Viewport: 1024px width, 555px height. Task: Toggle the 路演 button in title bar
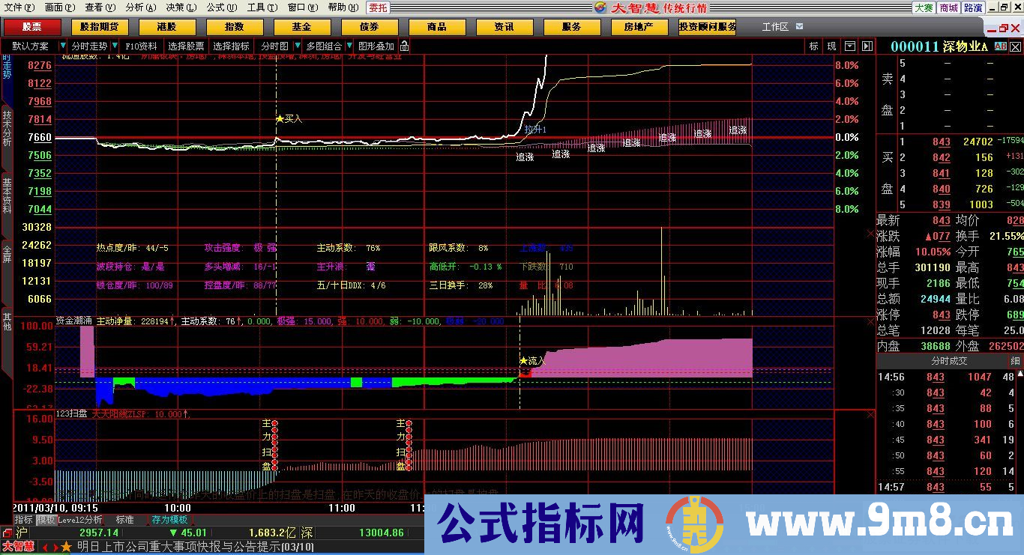click(x=973, y=7)
